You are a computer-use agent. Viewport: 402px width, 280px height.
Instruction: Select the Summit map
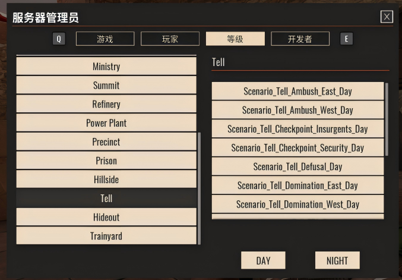(x=106, y=86)
